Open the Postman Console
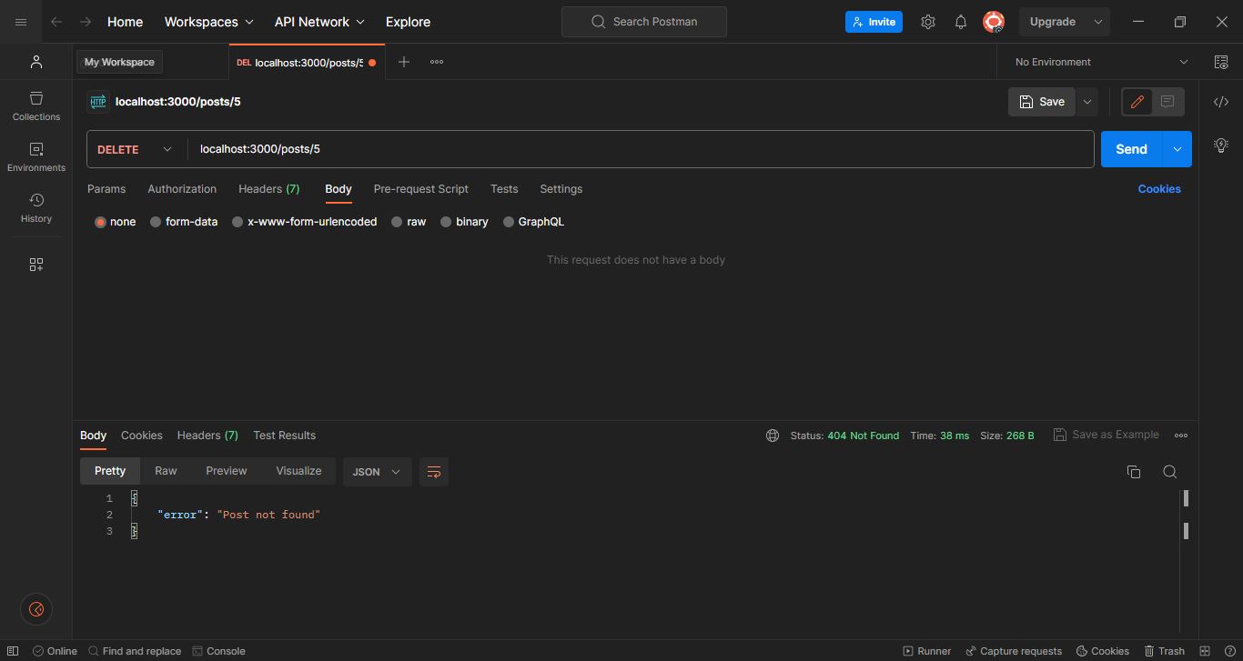The height and width of the screenshot is (661, 1243). pos(219,651)
